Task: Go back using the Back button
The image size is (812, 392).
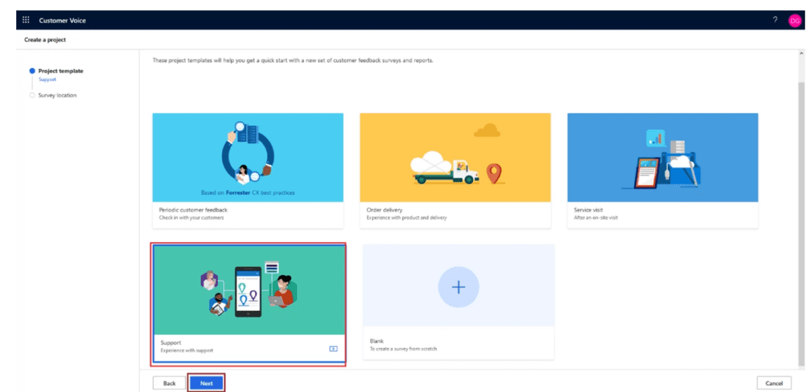Action: click(168, 383)
